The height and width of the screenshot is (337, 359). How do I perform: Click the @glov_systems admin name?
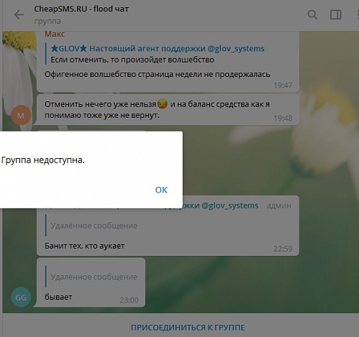pos(230,206)
